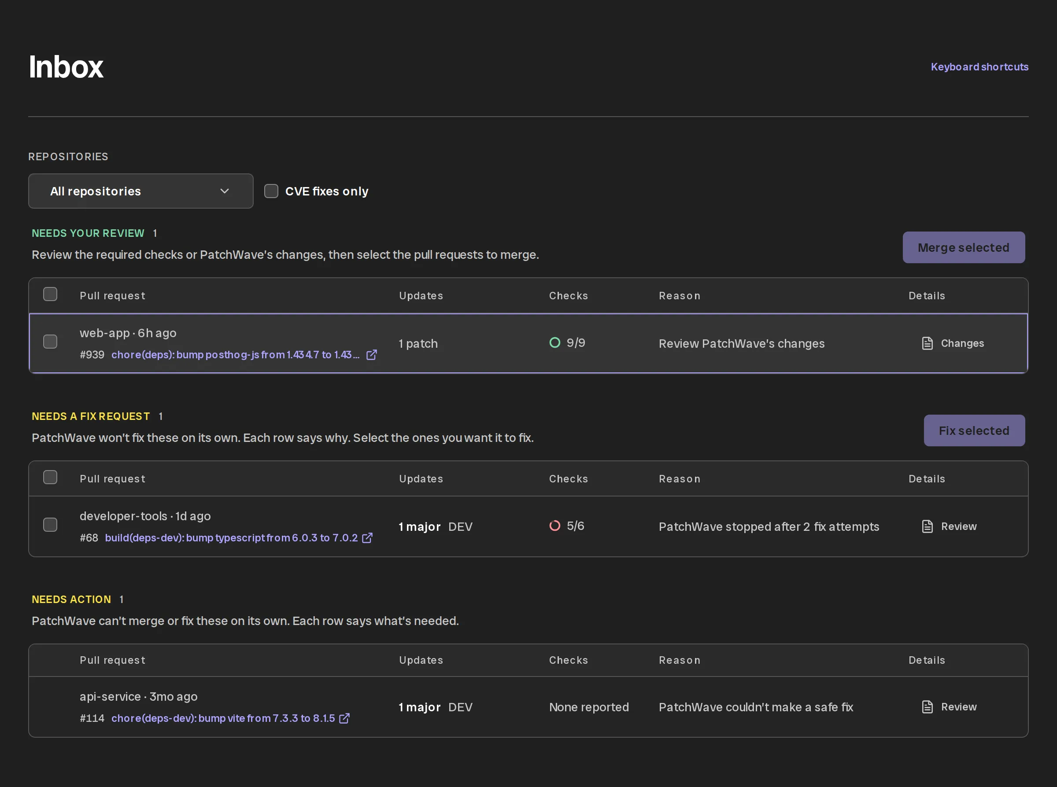Click 'None reported' checks cell
Viewport: 1057px width, 787px height.
(x=588, y=707)
